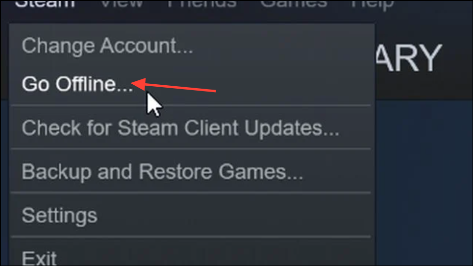Switch to the LIBRARY tab
This screenshot has width=473, height=266.
[409, 58]
